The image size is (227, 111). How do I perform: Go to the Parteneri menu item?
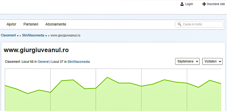31,24
